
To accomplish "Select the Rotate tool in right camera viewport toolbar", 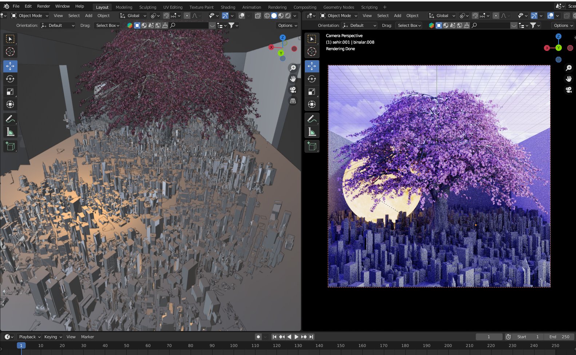I will (x=312, y=79).
